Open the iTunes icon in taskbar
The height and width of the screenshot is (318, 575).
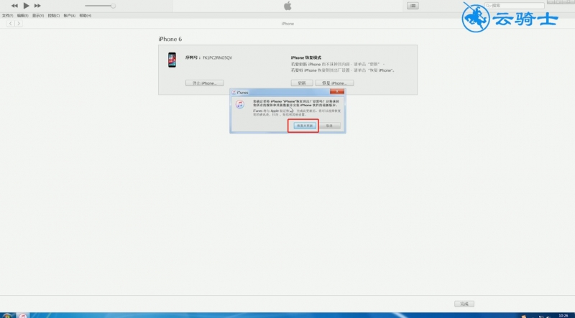(23, 315)
